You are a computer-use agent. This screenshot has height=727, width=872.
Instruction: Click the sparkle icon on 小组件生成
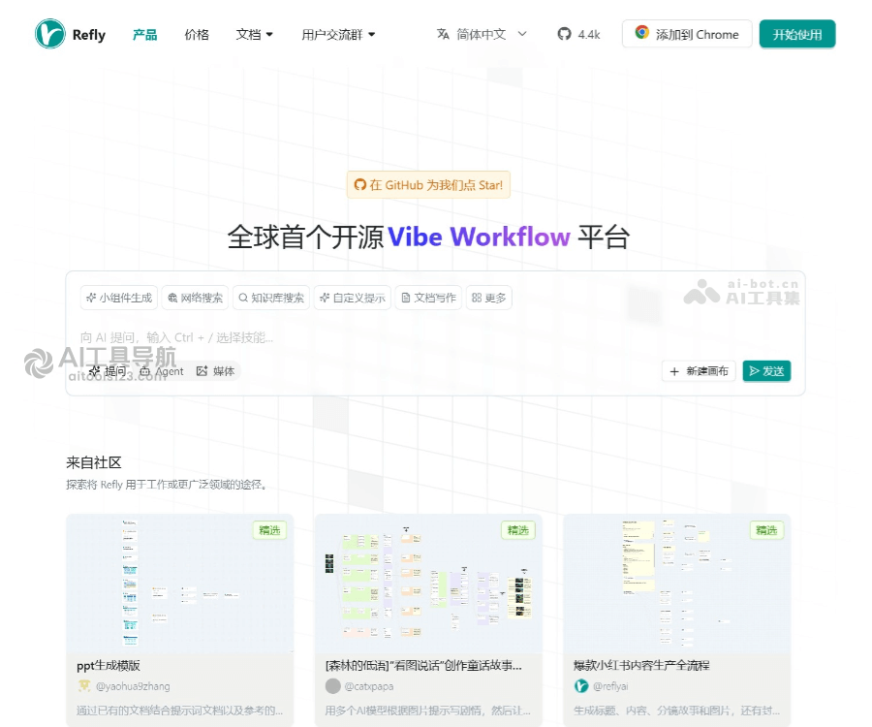[x=91, y=298]
